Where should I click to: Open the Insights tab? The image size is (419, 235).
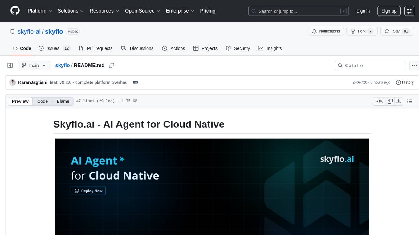pyautogui.click(x=270, y=48)
